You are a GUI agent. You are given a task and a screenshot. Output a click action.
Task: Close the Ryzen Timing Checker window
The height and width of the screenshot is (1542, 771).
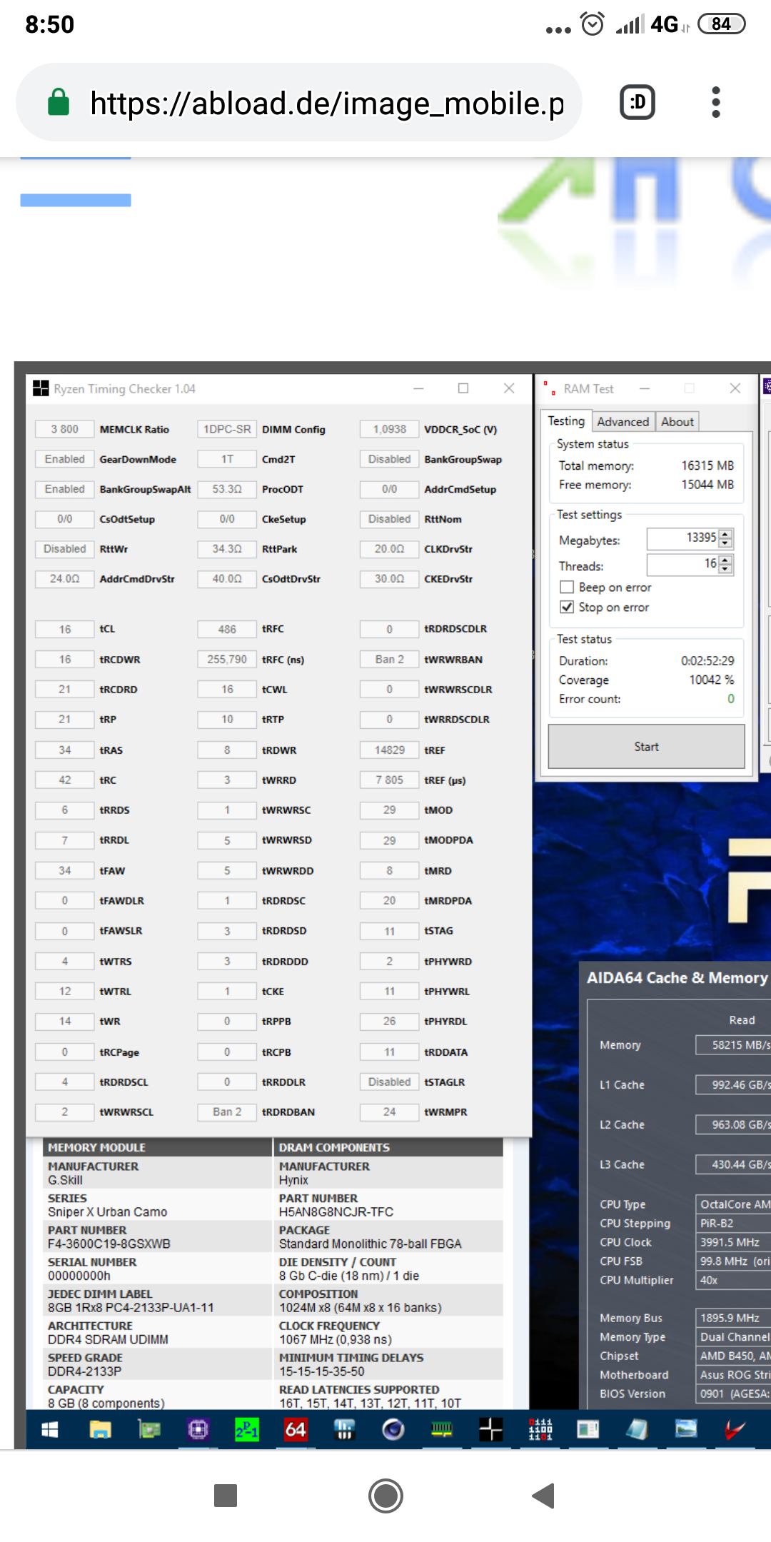pos(509,388)
